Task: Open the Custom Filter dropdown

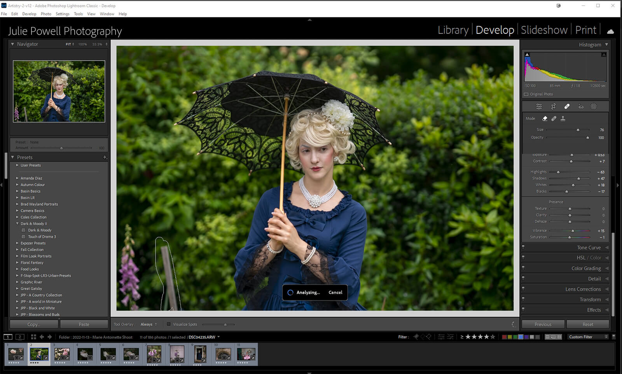Action: [587, 337]
